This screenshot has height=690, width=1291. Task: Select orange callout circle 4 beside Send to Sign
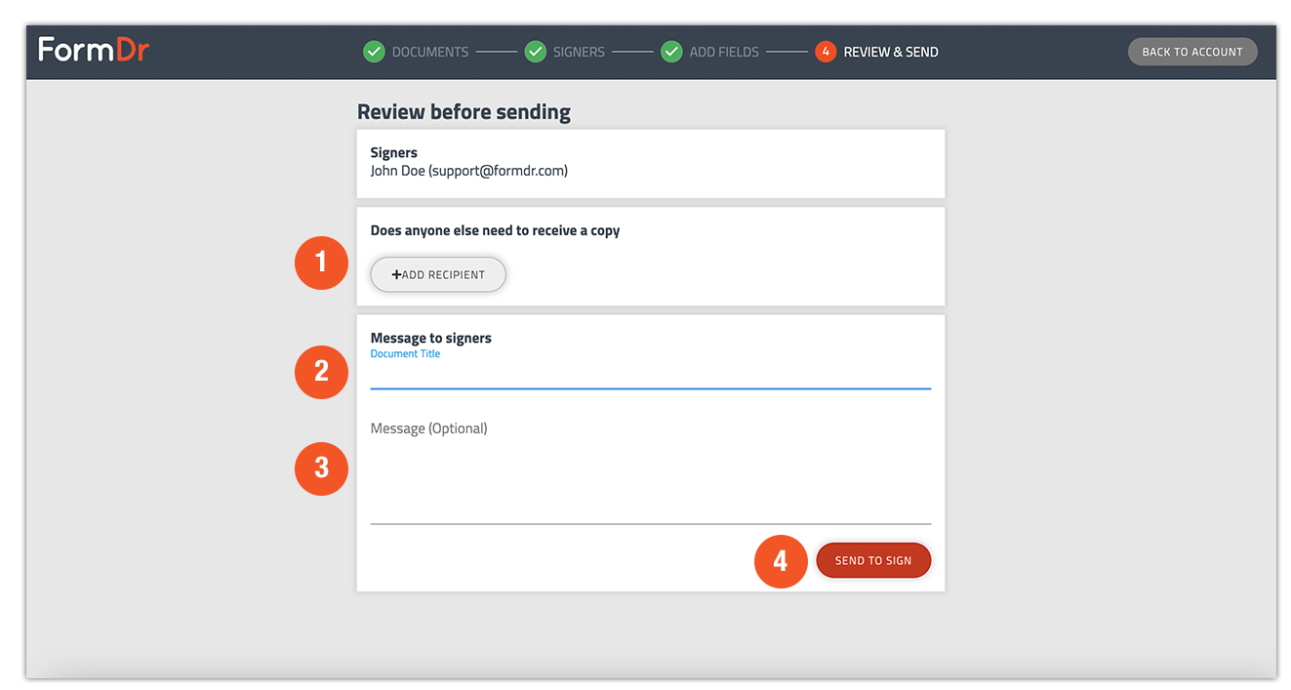click(x=781, y=561)
